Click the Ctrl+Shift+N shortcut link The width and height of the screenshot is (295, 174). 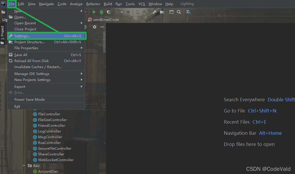(262, 111)
